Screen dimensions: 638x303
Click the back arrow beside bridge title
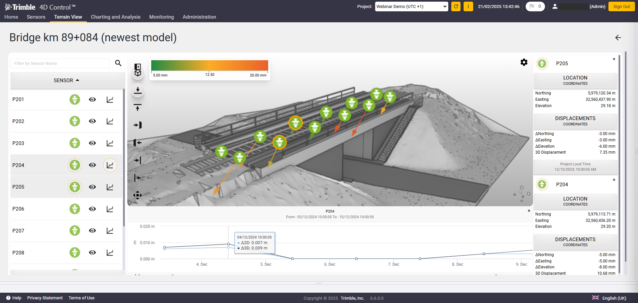point(618,38)
